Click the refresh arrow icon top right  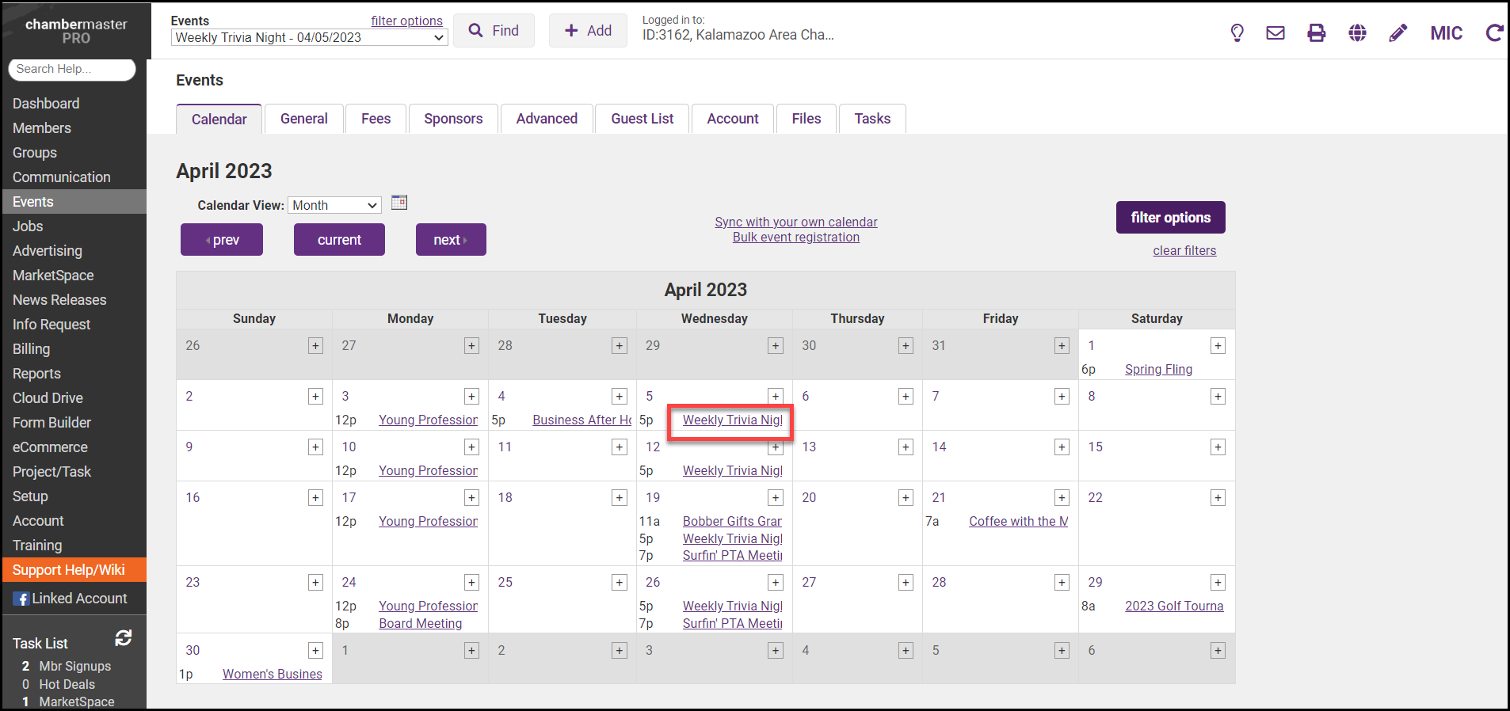point(1494,32)
